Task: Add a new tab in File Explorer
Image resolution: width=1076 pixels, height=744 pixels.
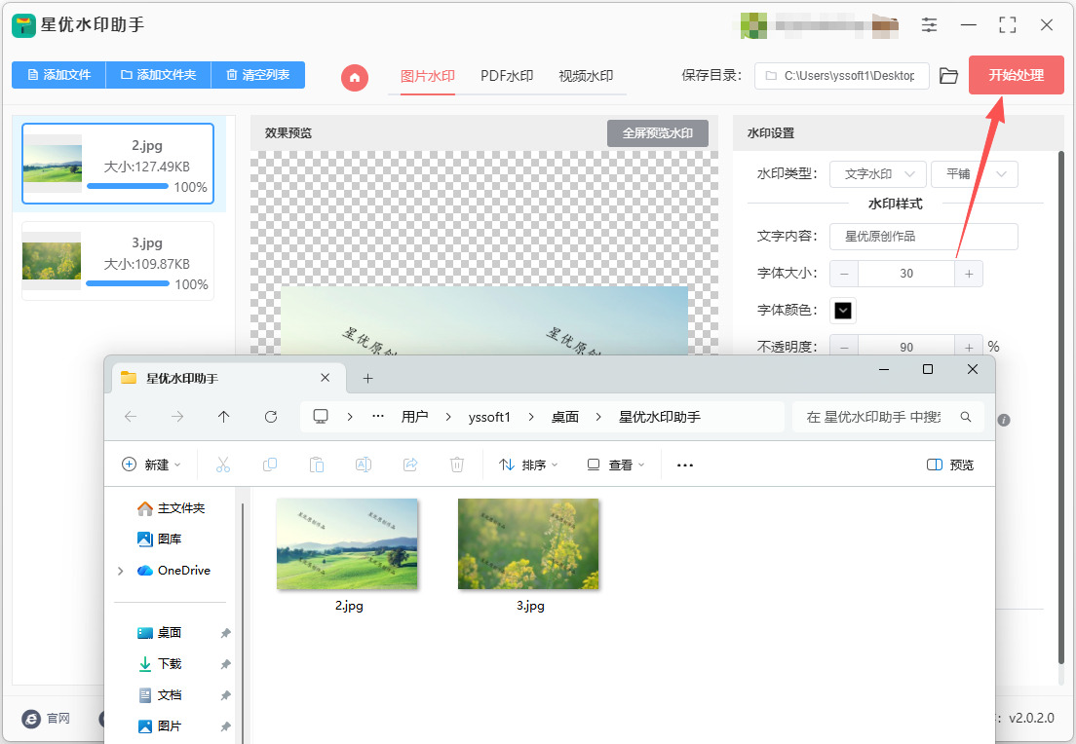Action: (x=367, y=378)
